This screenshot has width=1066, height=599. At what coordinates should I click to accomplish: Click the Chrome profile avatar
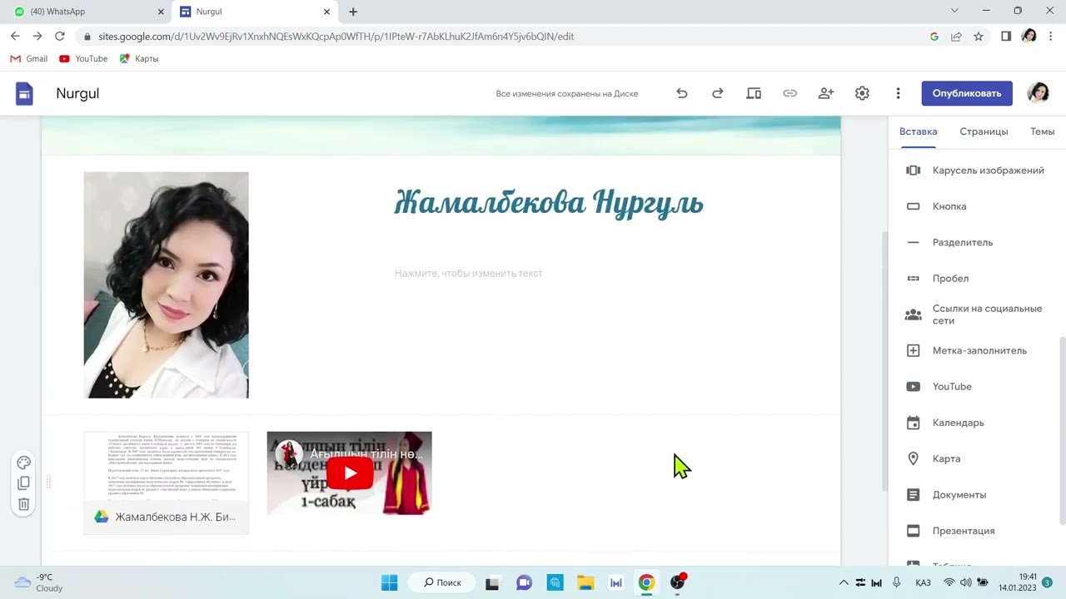pyautogui.click(x=1029, y=37)
